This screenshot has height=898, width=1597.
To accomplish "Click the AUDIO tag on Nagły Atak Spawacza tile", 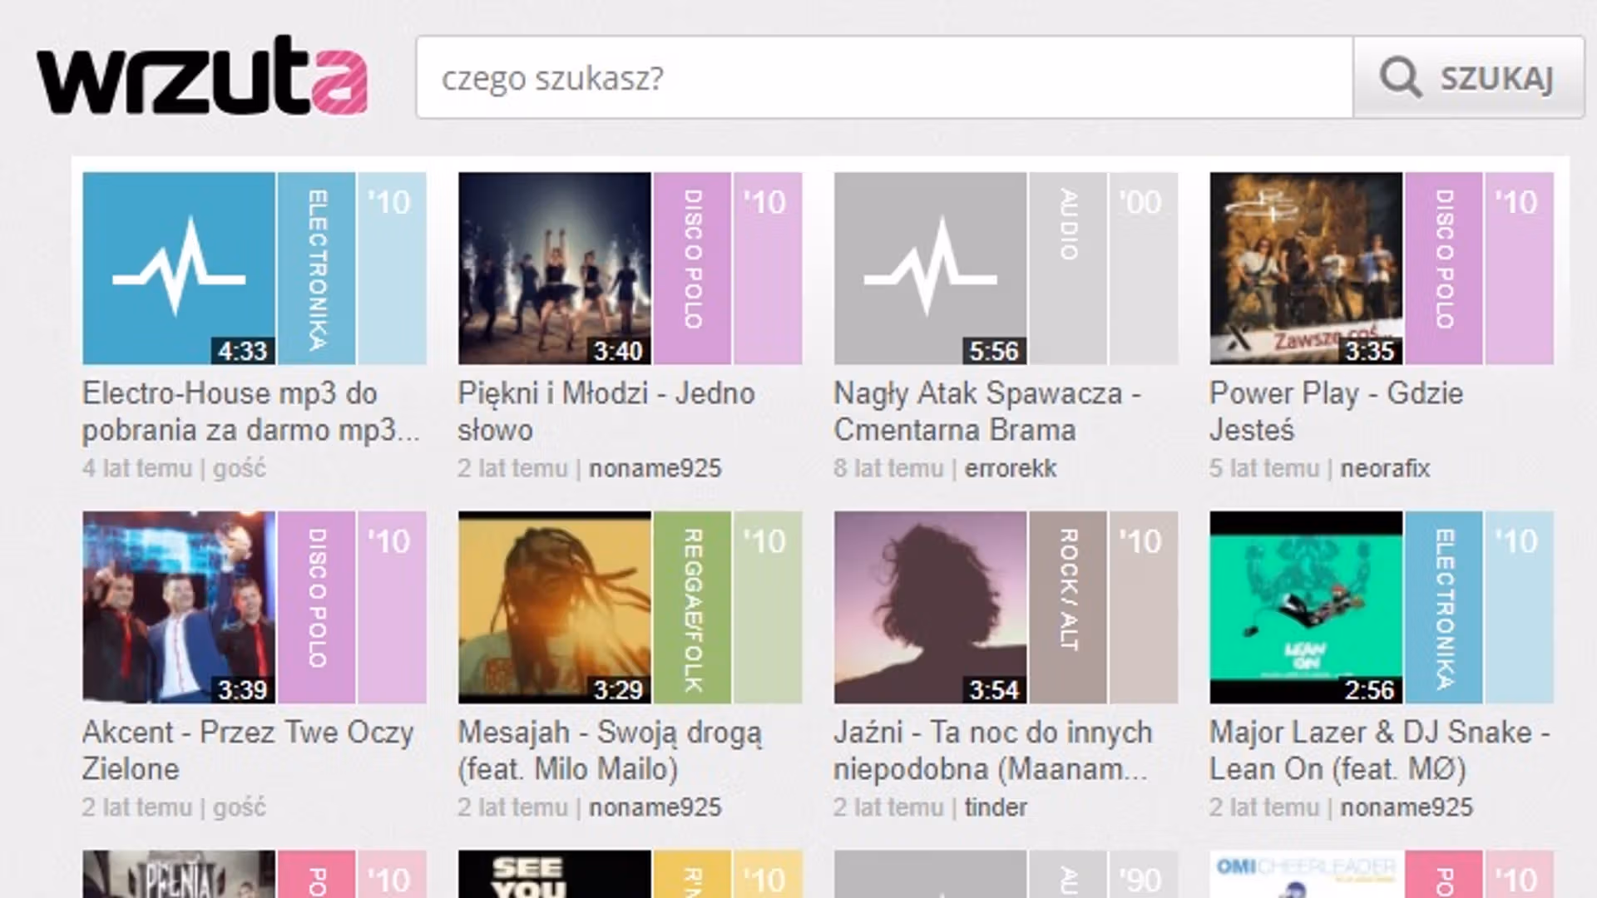I will [x=1068, y=268].
